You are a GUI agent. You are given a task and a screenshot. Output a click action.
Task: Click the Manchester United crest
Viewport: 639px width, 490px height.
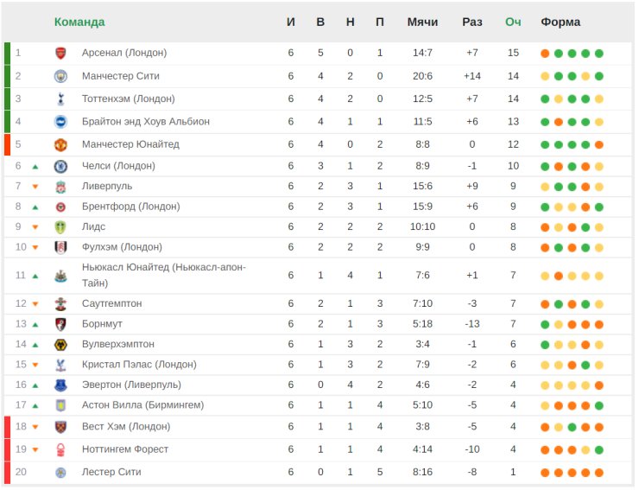click(60, 144)
